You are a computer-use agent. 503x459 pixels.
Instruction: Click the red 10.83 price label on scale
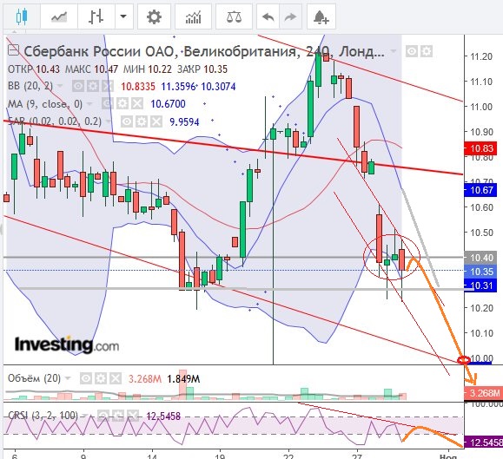(x=481, y=148)
